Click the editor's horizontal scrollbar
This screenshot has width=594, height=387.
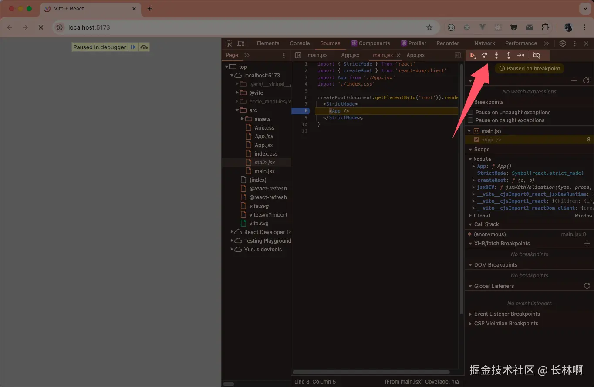click(x=371, y=372)
